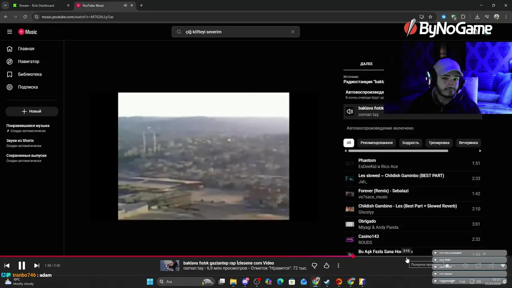
Task: Open the Shazam extension icon
Action: (x=444, y=17)
